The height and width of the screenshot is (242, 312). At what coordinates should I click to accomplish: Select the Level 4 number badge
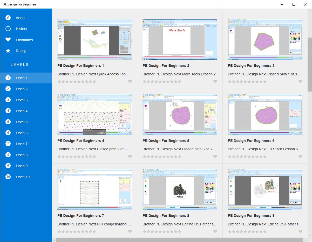[x=8, y=111]
